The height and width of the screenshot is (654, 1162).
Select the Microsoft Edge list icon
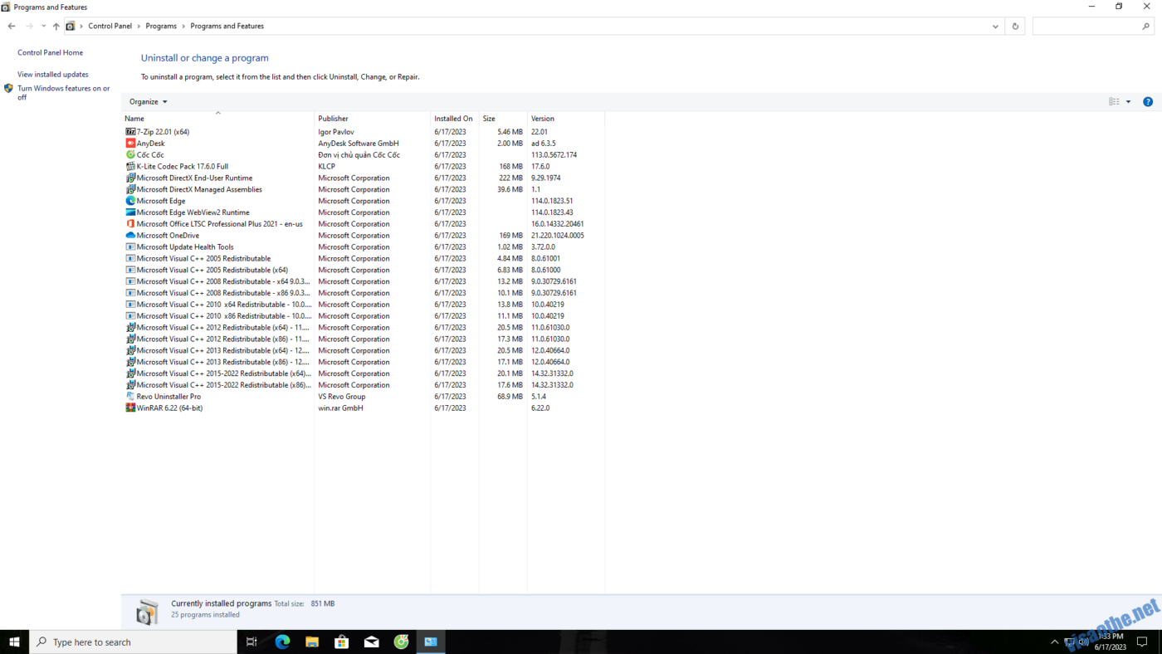[x=130, y=201]
